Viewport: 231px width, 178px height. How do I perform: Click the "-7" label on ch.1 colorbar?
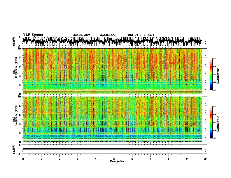(x=215, y=90)
